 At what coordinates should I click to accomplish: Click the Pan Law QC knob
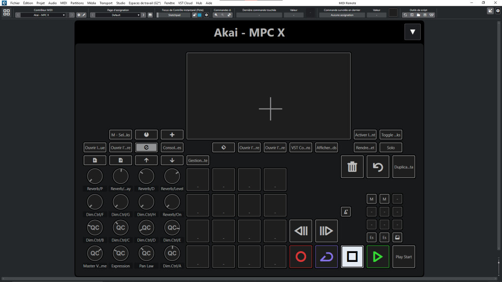tap(146, 253)
